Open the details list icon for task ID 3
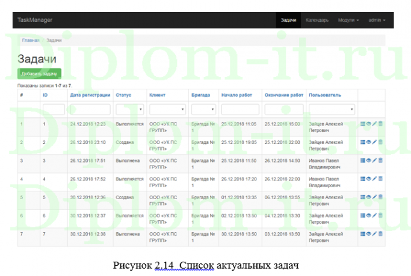The image size is (411, 276). pyautogui.click(x=363, y=160)
